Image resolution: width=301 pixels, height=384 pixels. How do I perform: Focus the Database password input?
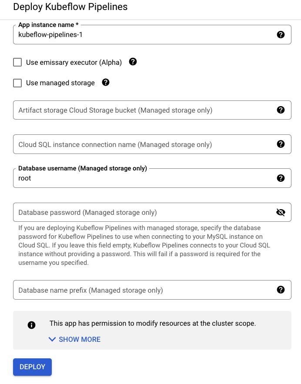pos(144,212)
